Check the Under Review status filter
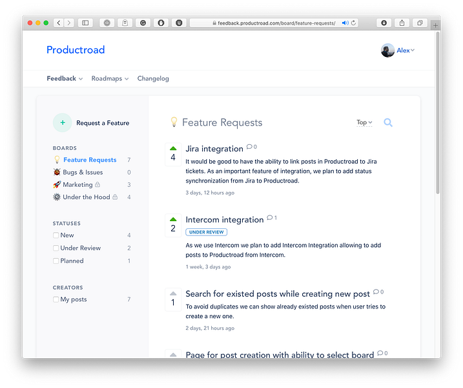The width and height of the screenshot is (463, 388). (56, 248)
